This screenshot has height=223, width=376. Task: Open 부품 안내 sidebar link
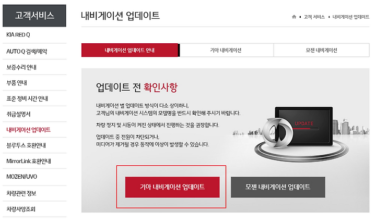coord(34,83)
